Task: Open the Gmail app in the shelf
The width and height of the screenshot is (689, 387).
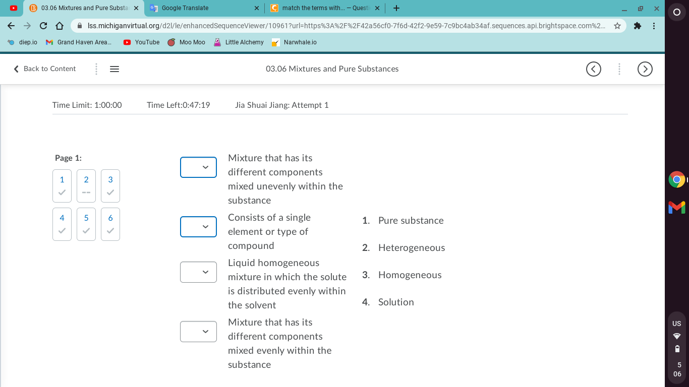Action: click(x=677, y=207)
